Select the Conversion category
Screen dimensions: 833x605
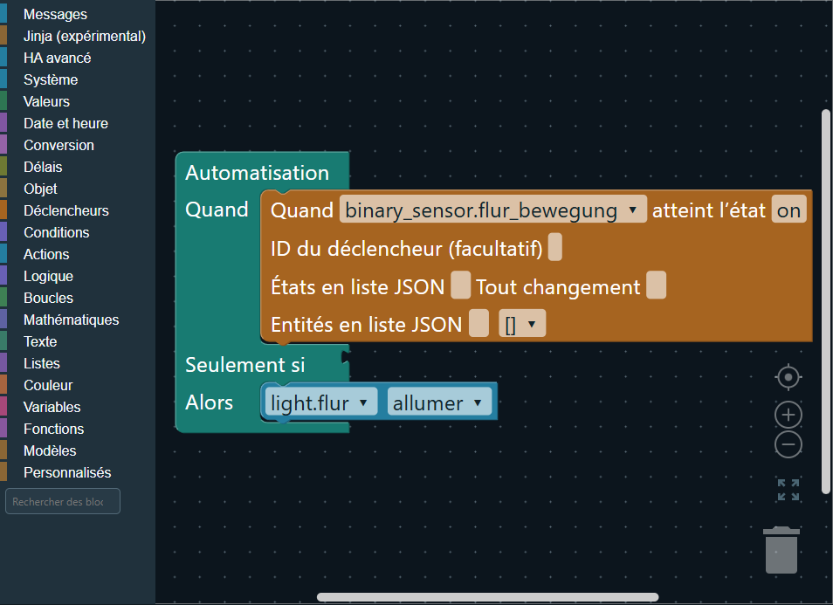point(78,145)
